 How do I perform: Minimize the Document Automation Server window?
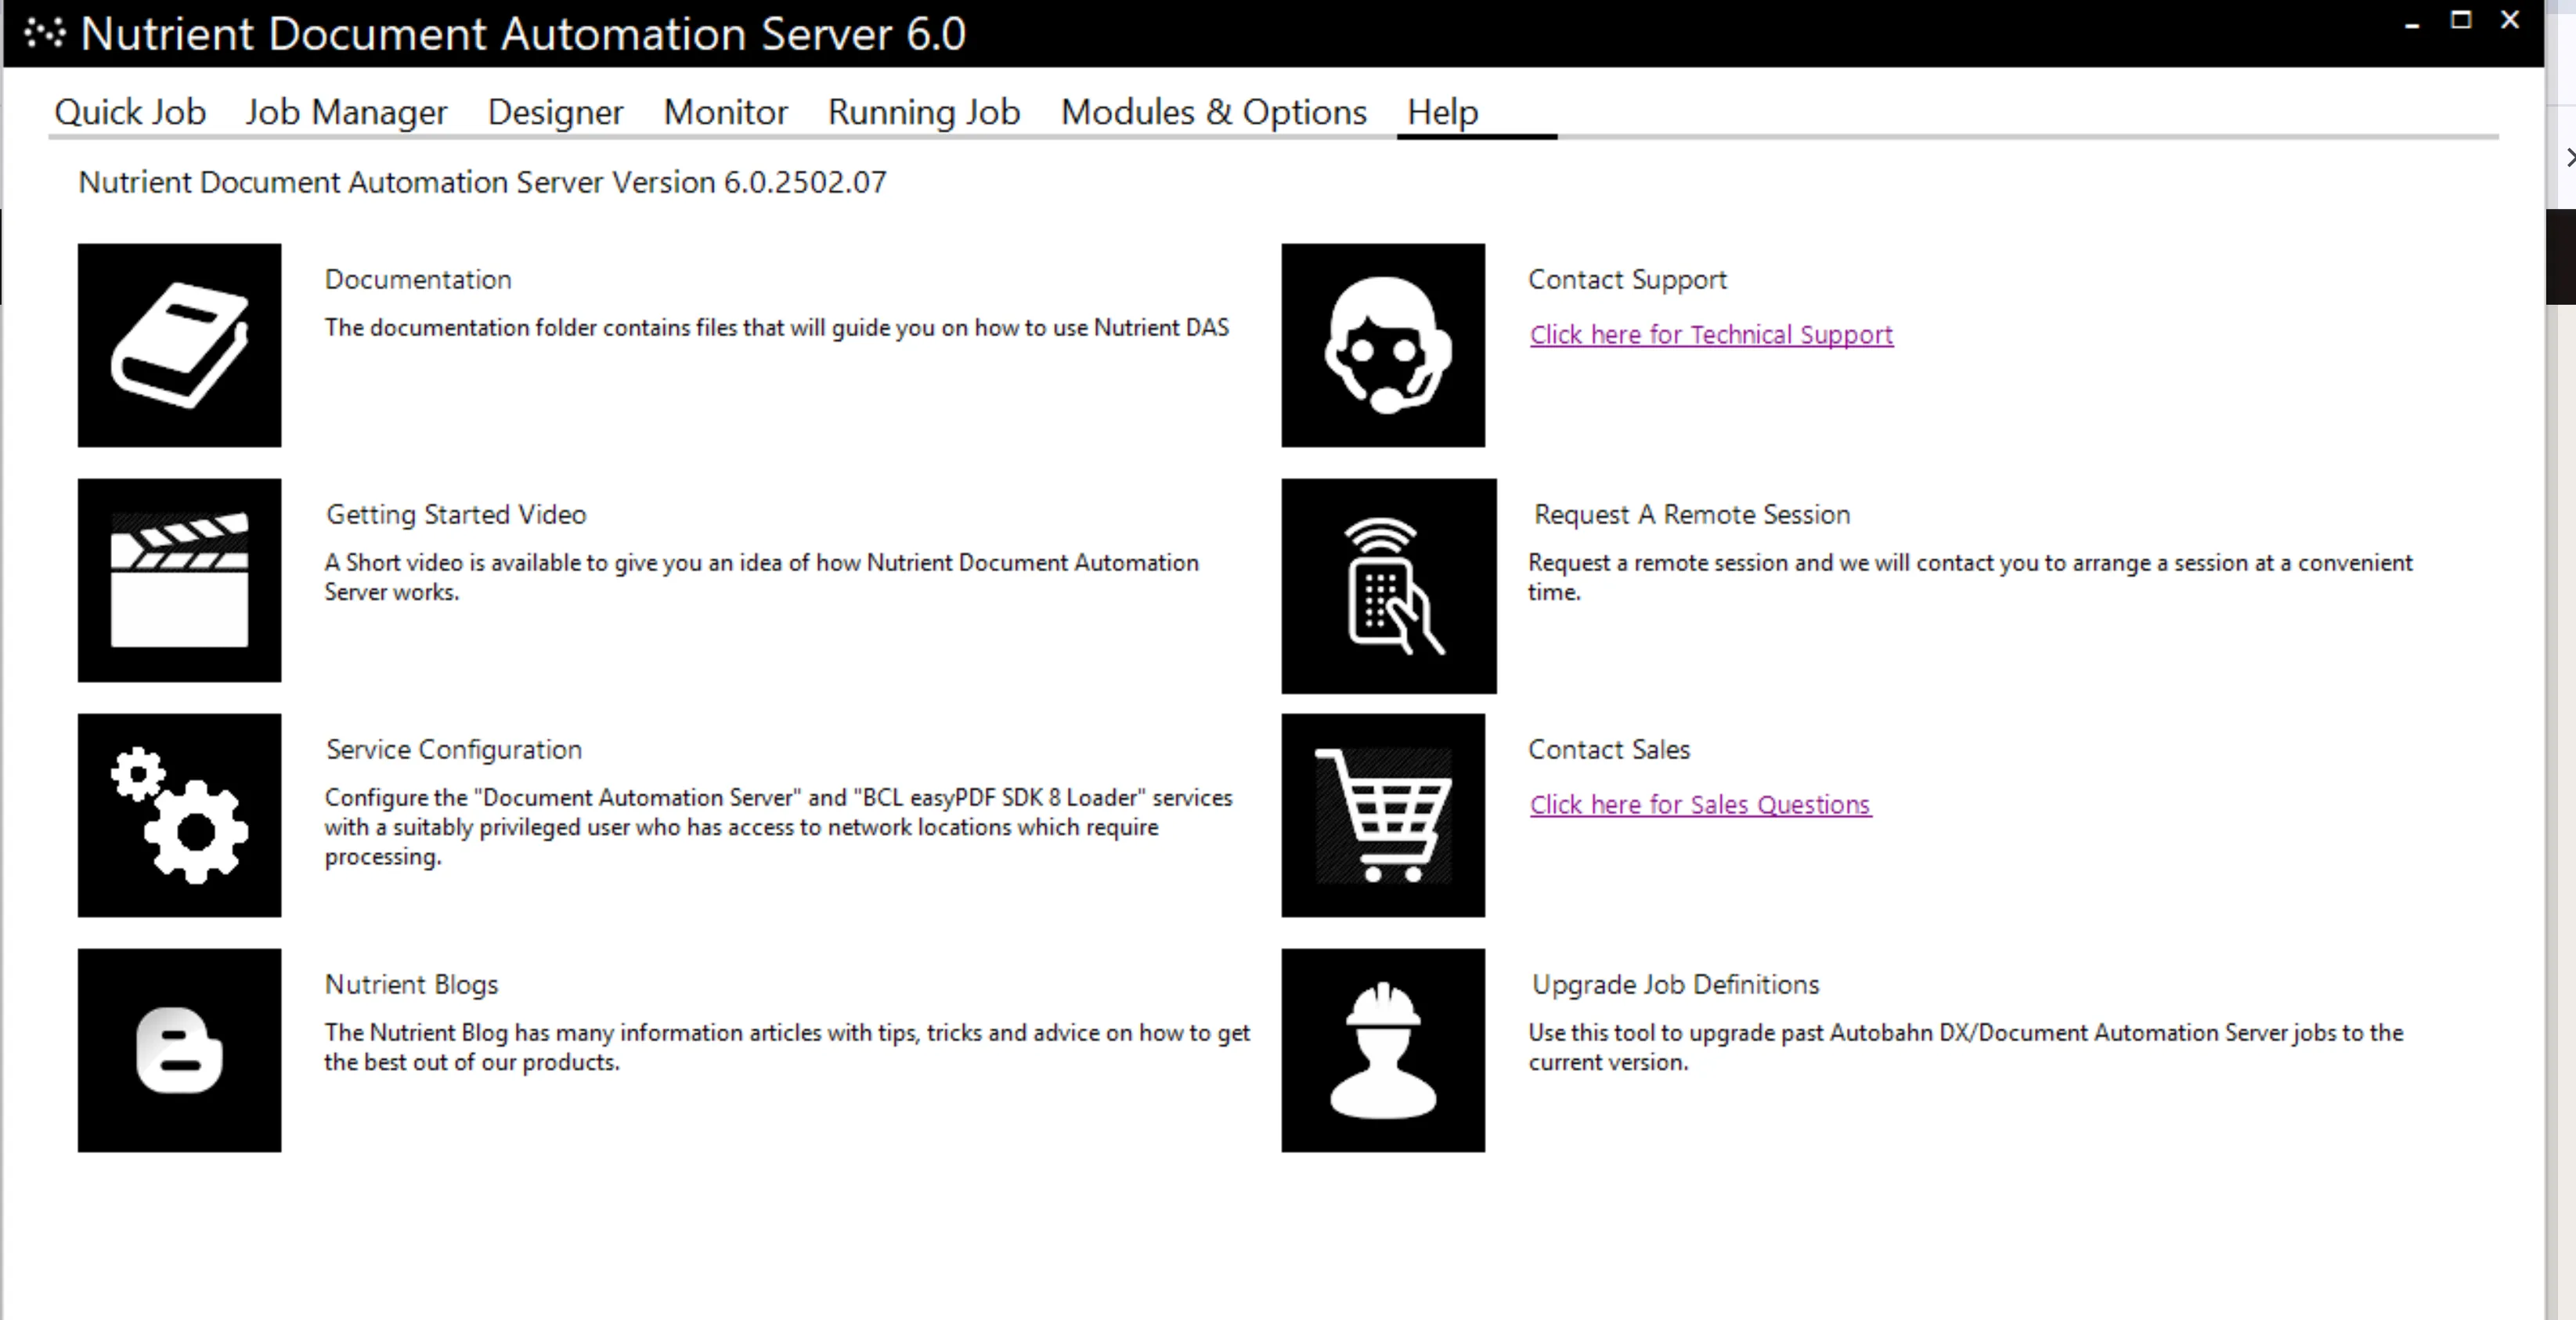(2412, 24)
